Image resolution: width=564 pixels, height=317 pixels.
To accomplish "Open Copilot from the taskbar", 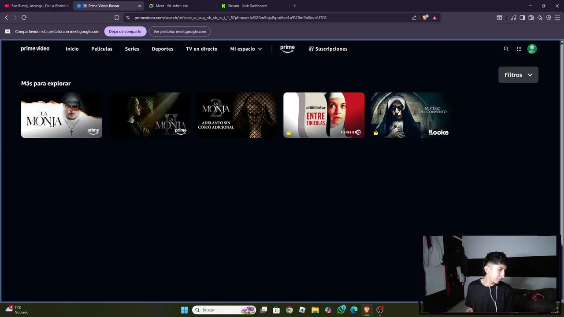I will pyautogui.click(x=328, y=310).
